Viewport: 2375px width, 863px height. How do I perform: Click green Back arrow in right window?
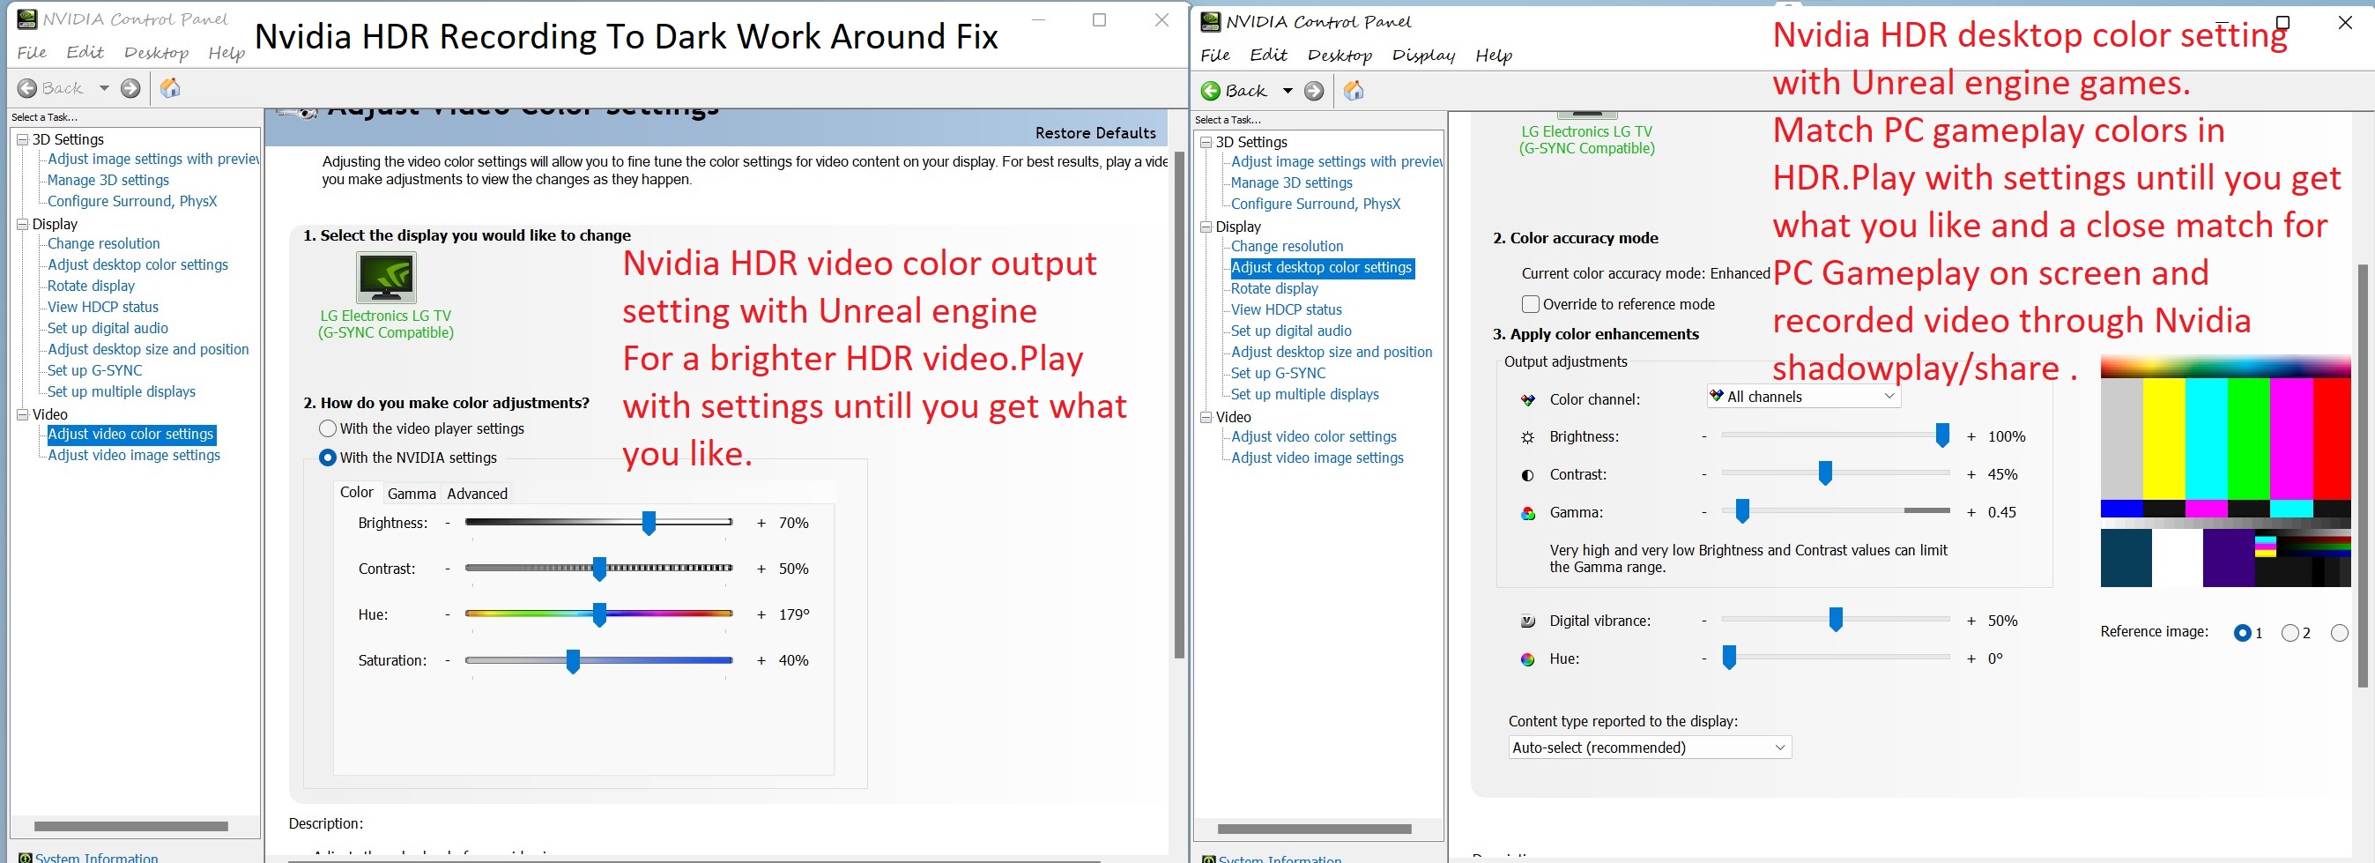(1211, 92)
